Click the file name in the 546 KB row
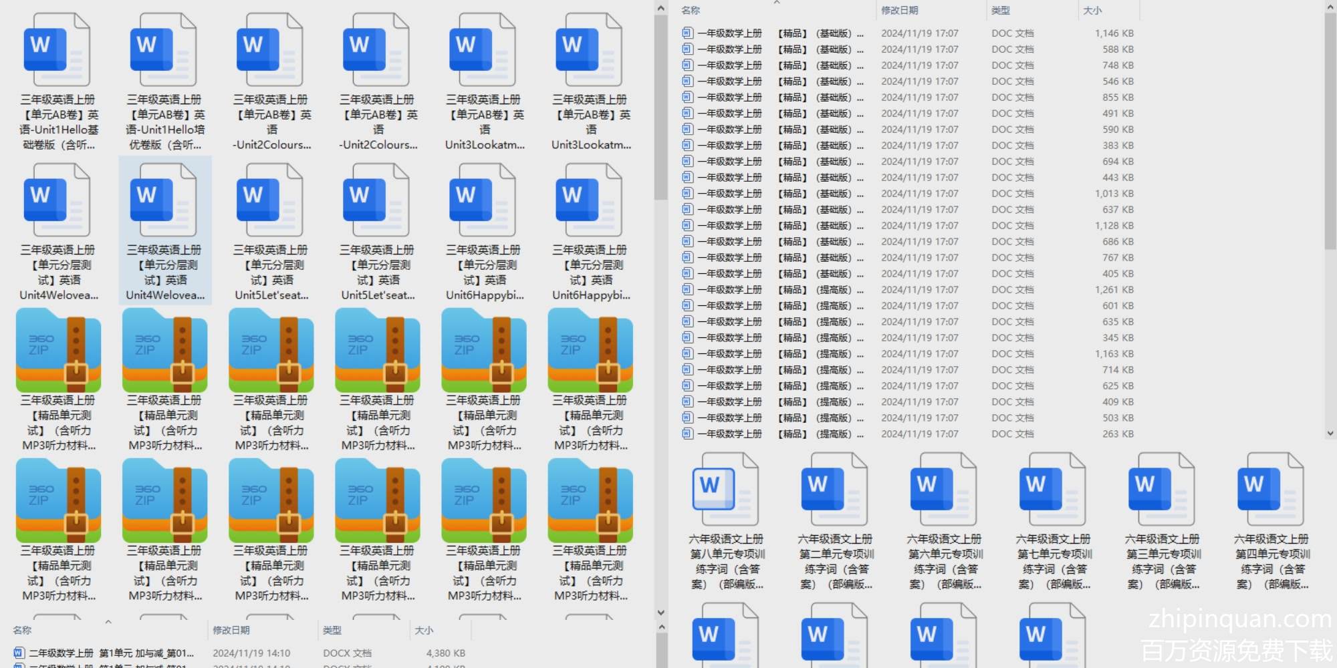The image size is (1337, 668). coord(780,81)
